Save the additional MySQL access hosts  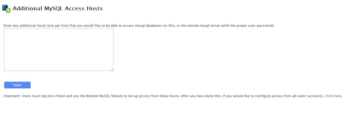tap(17, 85)
